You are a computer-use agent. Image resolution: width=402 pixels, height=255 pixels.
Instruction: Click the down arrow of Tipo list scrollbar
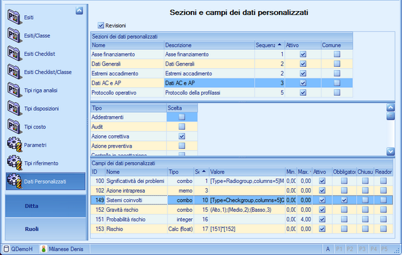pos(390,151)
